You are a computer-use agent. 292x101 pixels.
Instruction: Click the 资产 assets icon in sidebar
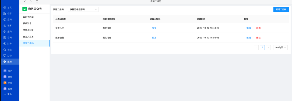(5, 71)
